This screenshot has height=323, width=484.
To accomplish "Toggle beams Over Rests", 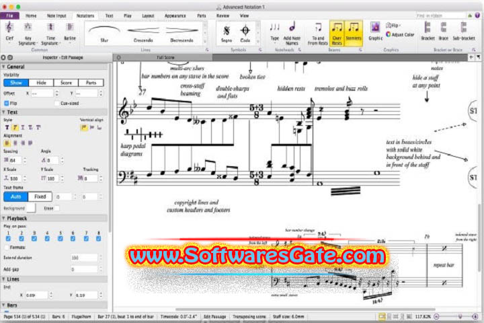I will tap(337, 34).
